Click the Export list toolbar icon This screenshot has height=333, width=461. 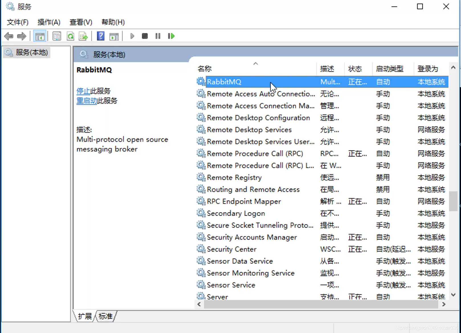pos(83,36)
